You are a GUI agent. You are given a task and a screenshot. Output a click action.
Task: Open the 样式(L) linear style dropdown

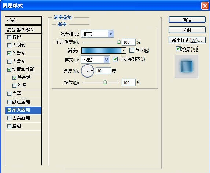coord(95,60)
